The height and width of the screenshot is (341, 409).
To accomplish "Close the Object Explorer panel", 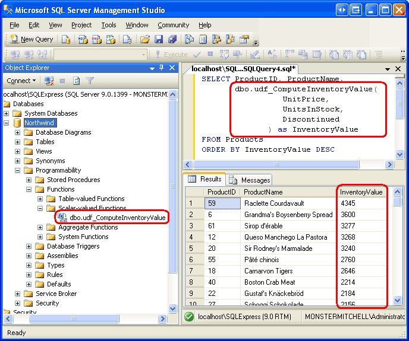I will coord(172,68).
